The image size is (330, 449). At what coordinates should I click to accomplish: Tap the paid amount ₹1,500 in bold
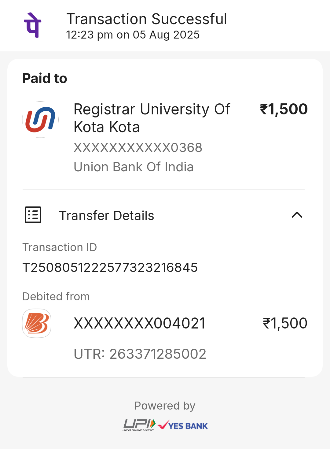click(x=284, y=109)
